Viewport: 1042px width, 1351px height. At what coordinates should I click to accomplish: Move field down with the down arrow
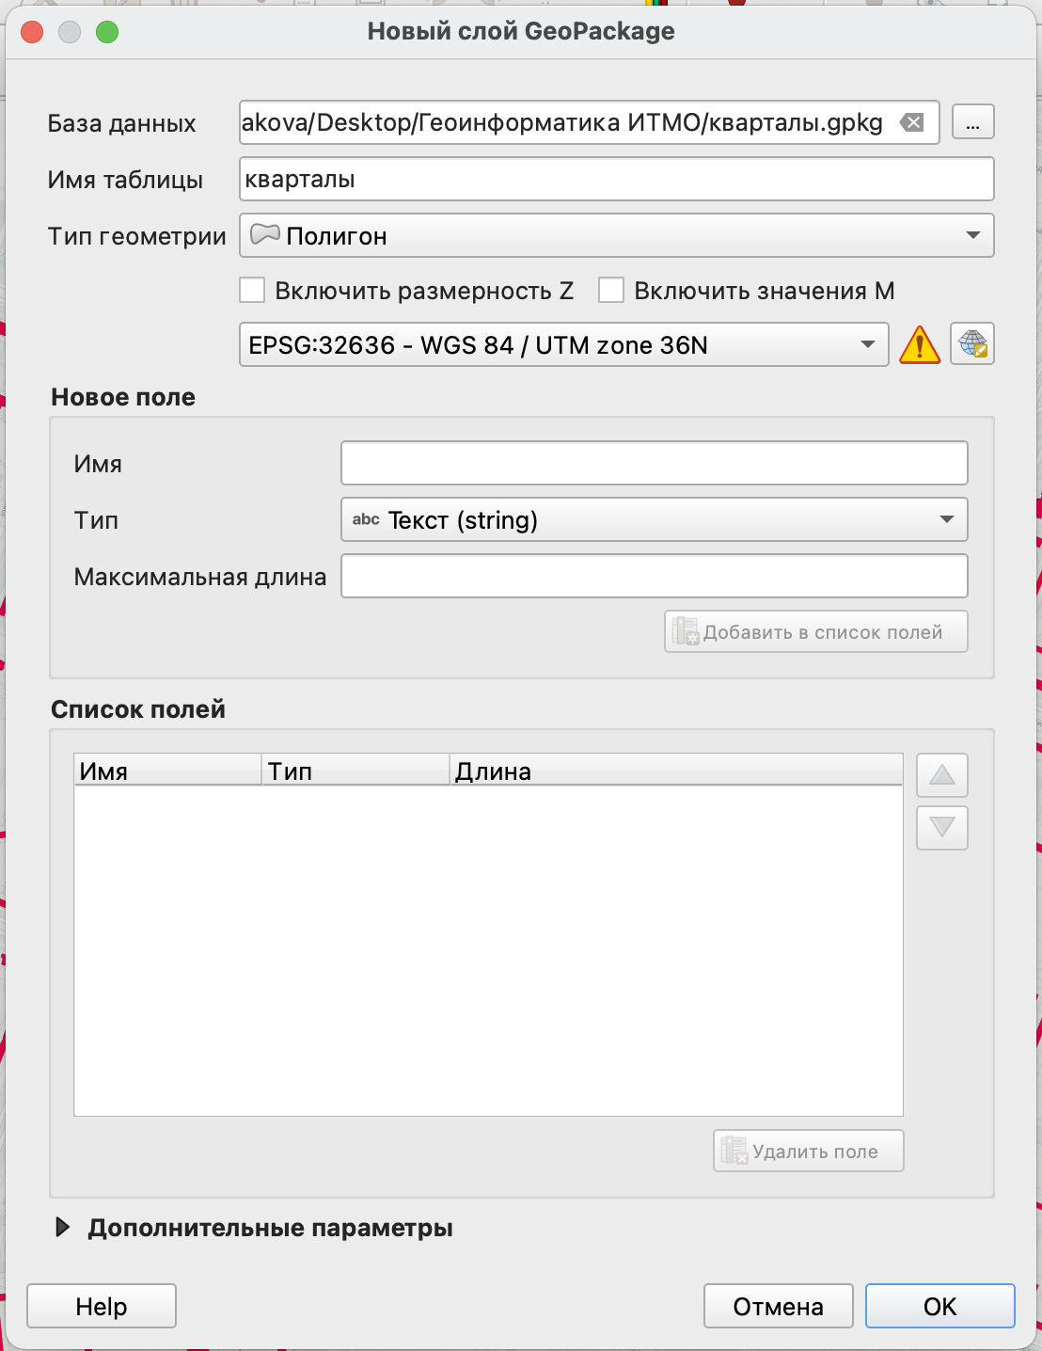[x=941, y=828]
